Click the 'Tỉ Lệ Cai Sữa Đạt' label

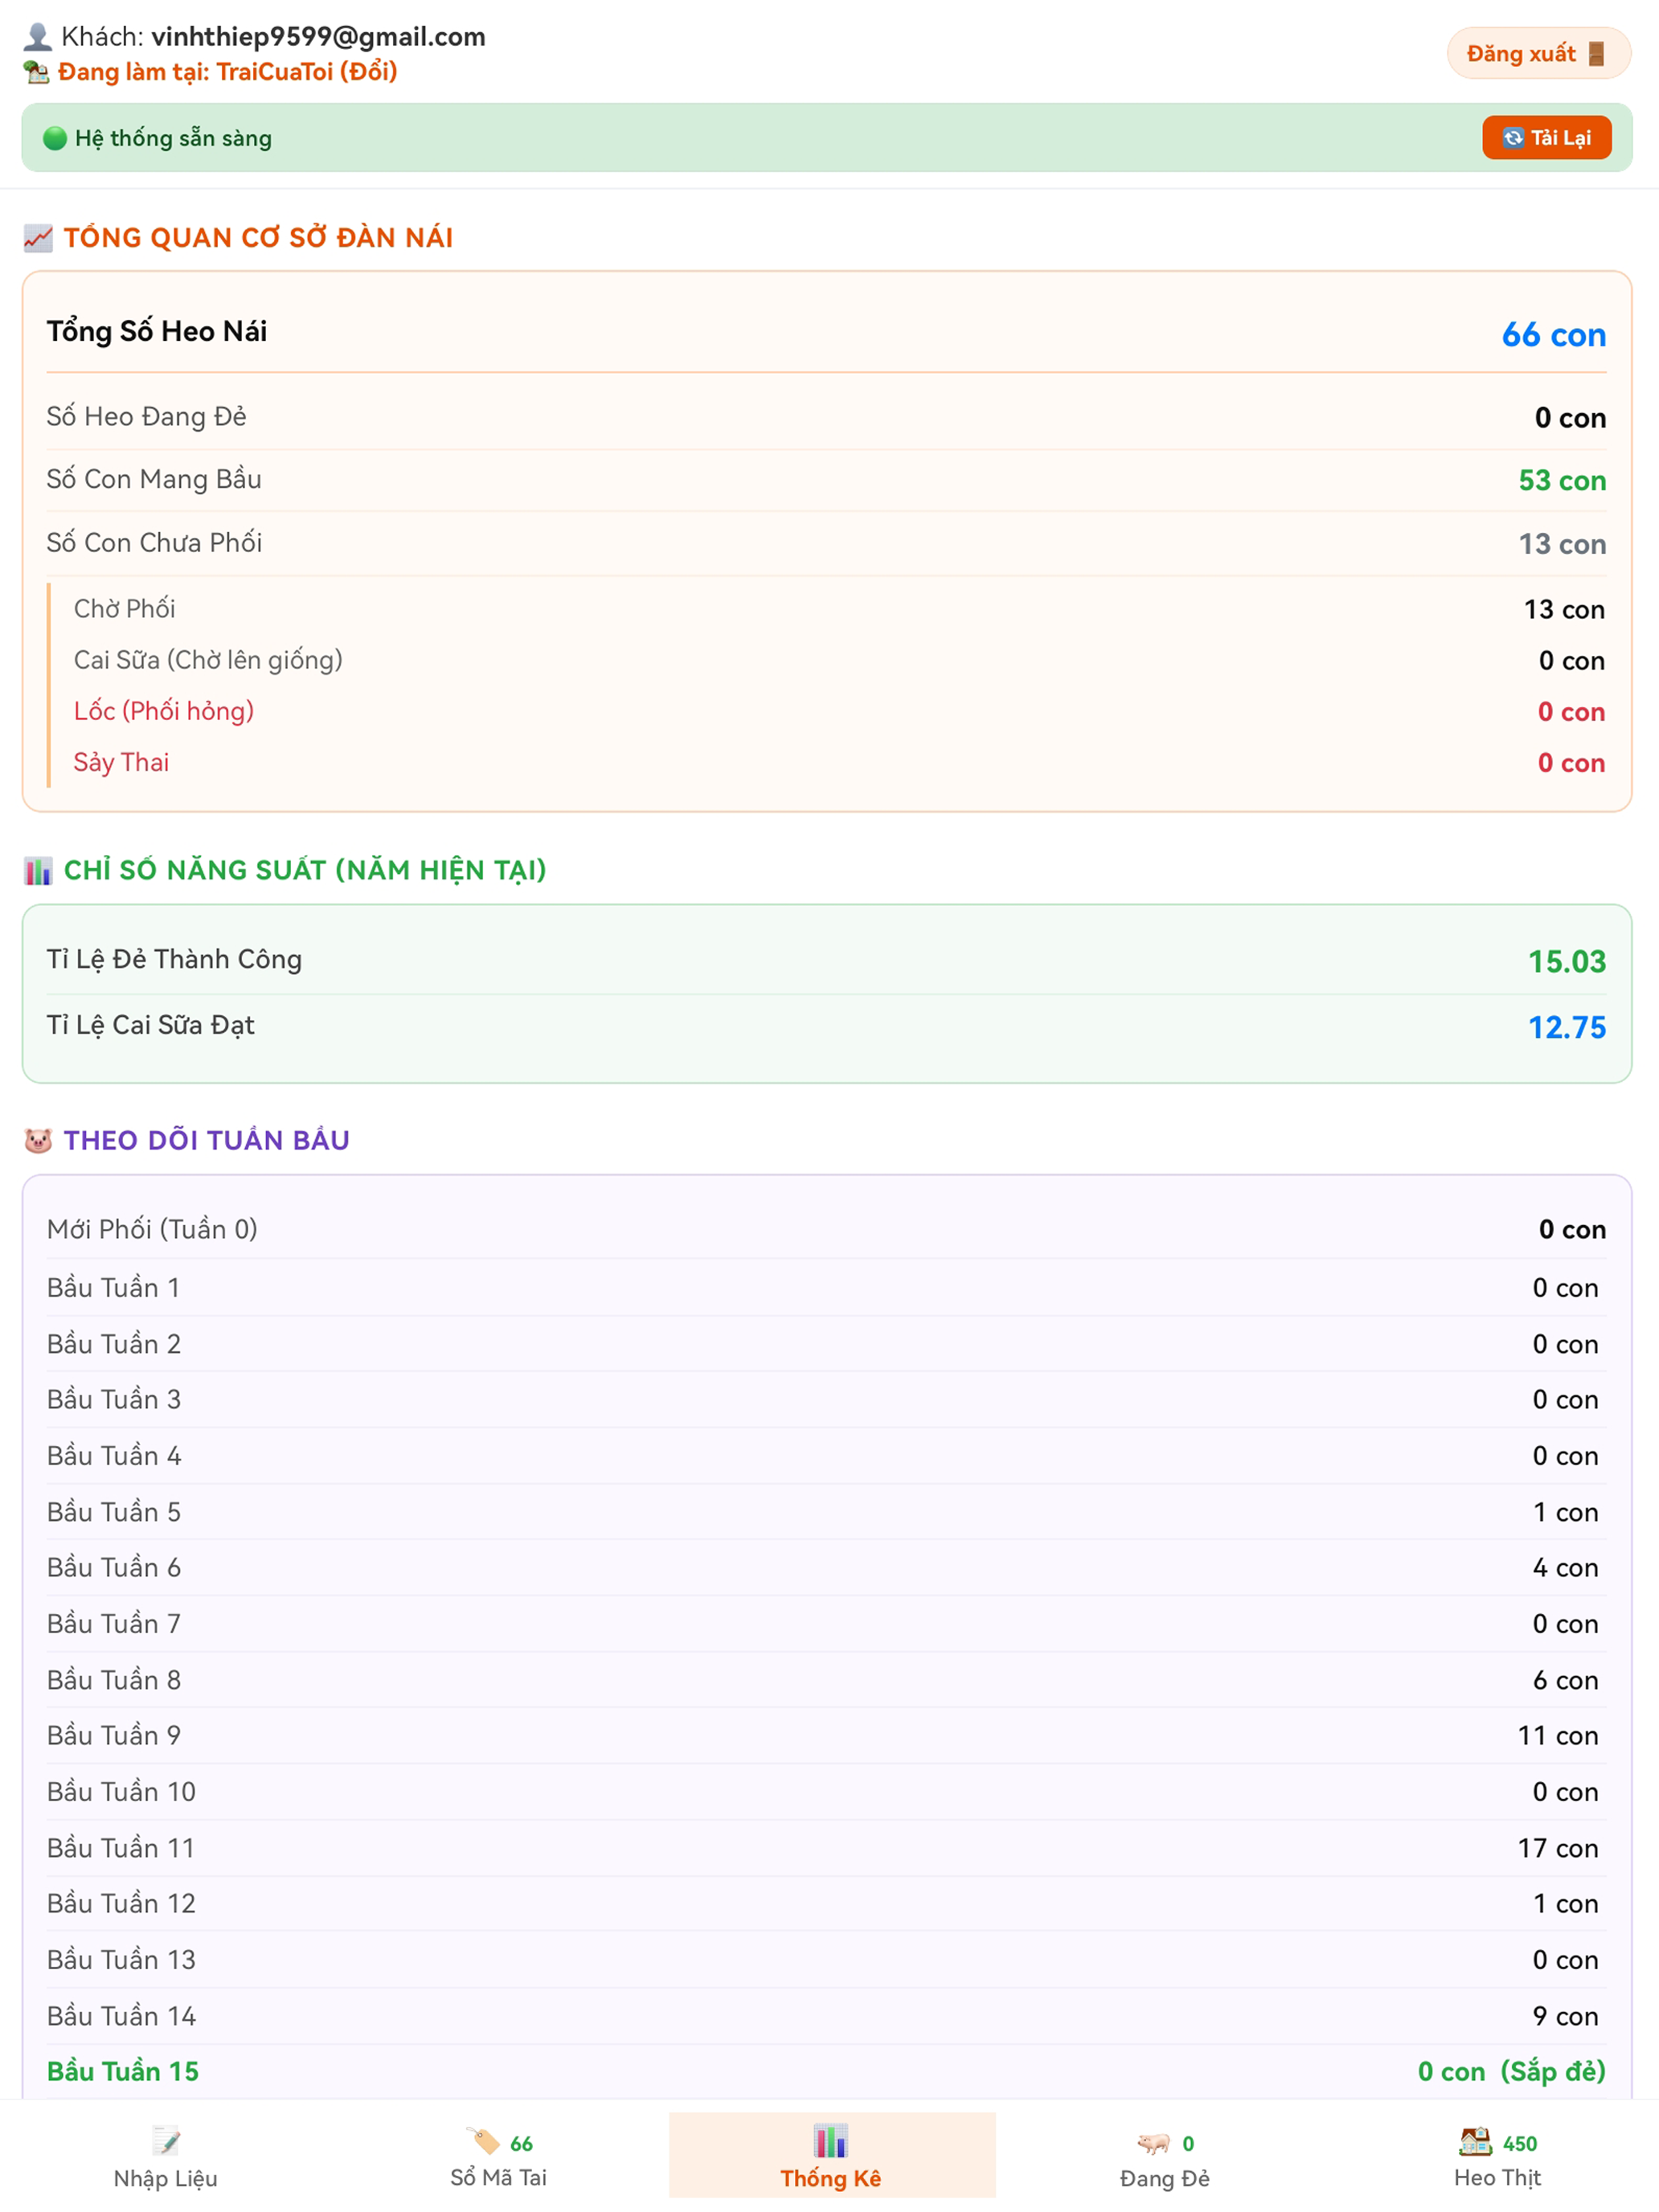(x=151, y=1025)
